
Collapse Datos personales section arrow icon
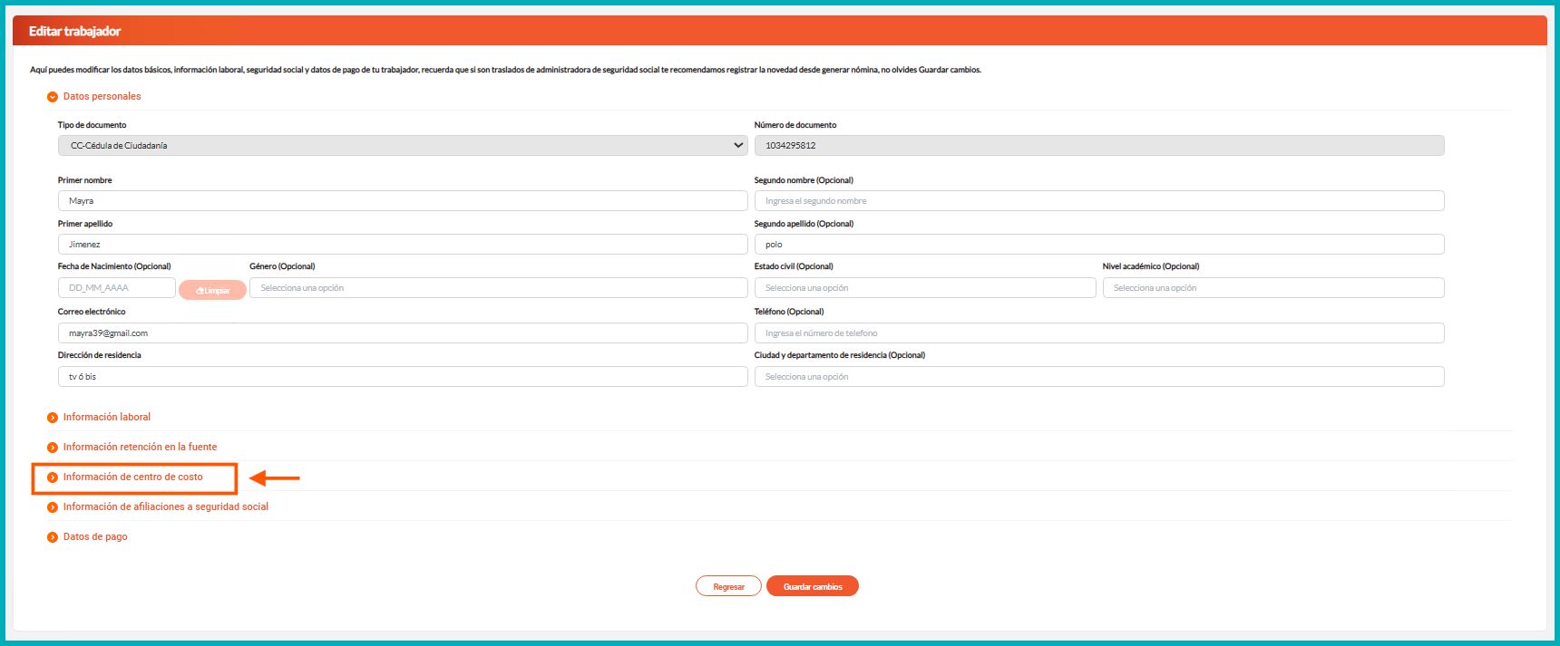[53, 97]
